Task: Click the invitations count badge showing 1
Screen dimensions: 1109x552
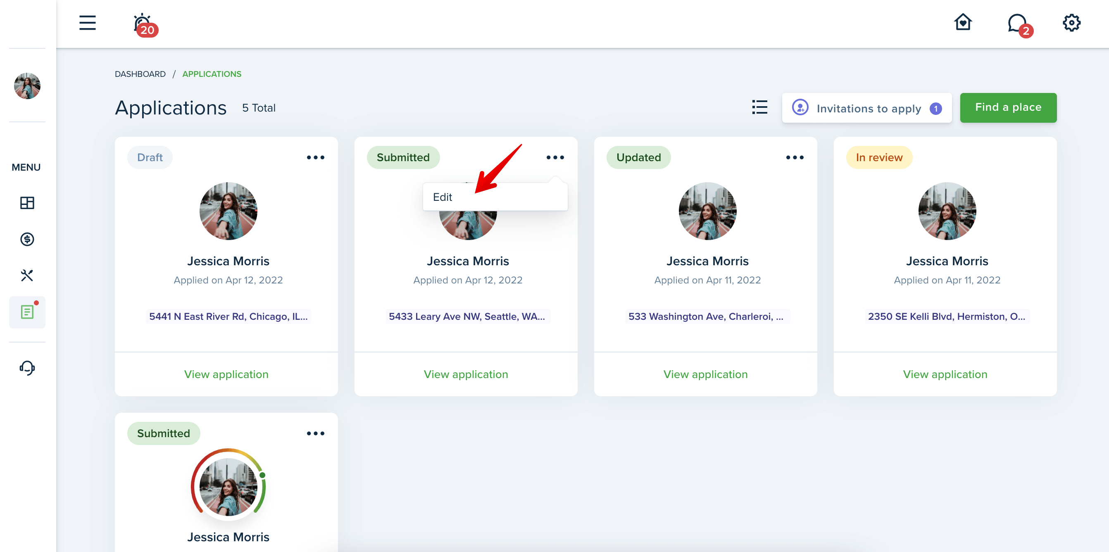Action: [x=935, y=109]
